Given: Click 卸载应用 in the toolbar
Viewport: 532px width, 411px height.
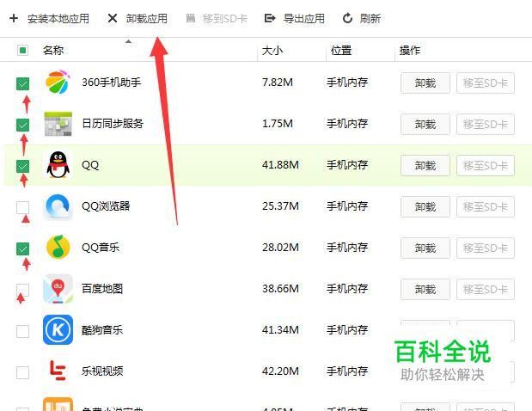Looking at the screenshot, I should click(147, 18).
